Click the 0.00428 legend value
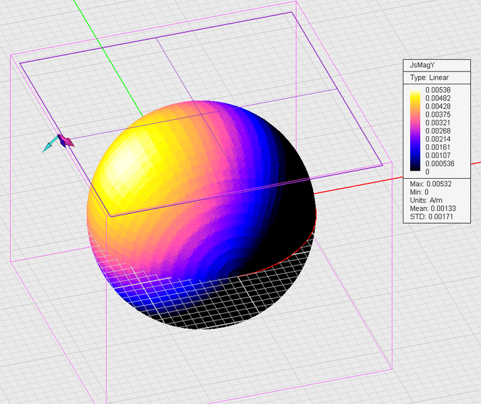481x404 pixels. pos(437,106)
